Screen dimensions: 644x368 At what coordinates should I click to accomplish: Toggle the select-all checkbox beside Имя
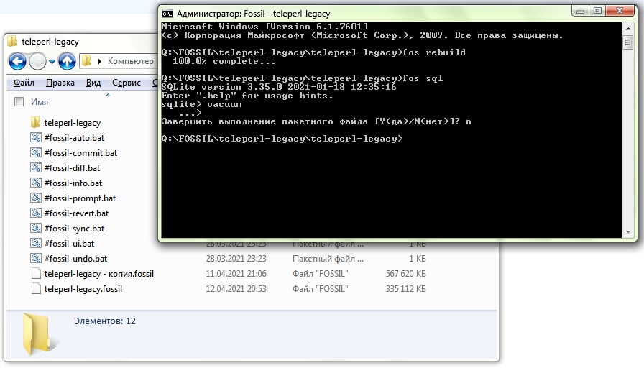tap(19, 101)
